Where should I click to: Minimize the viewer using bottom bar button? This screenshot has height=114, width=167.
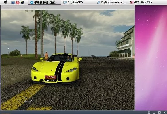154,113
